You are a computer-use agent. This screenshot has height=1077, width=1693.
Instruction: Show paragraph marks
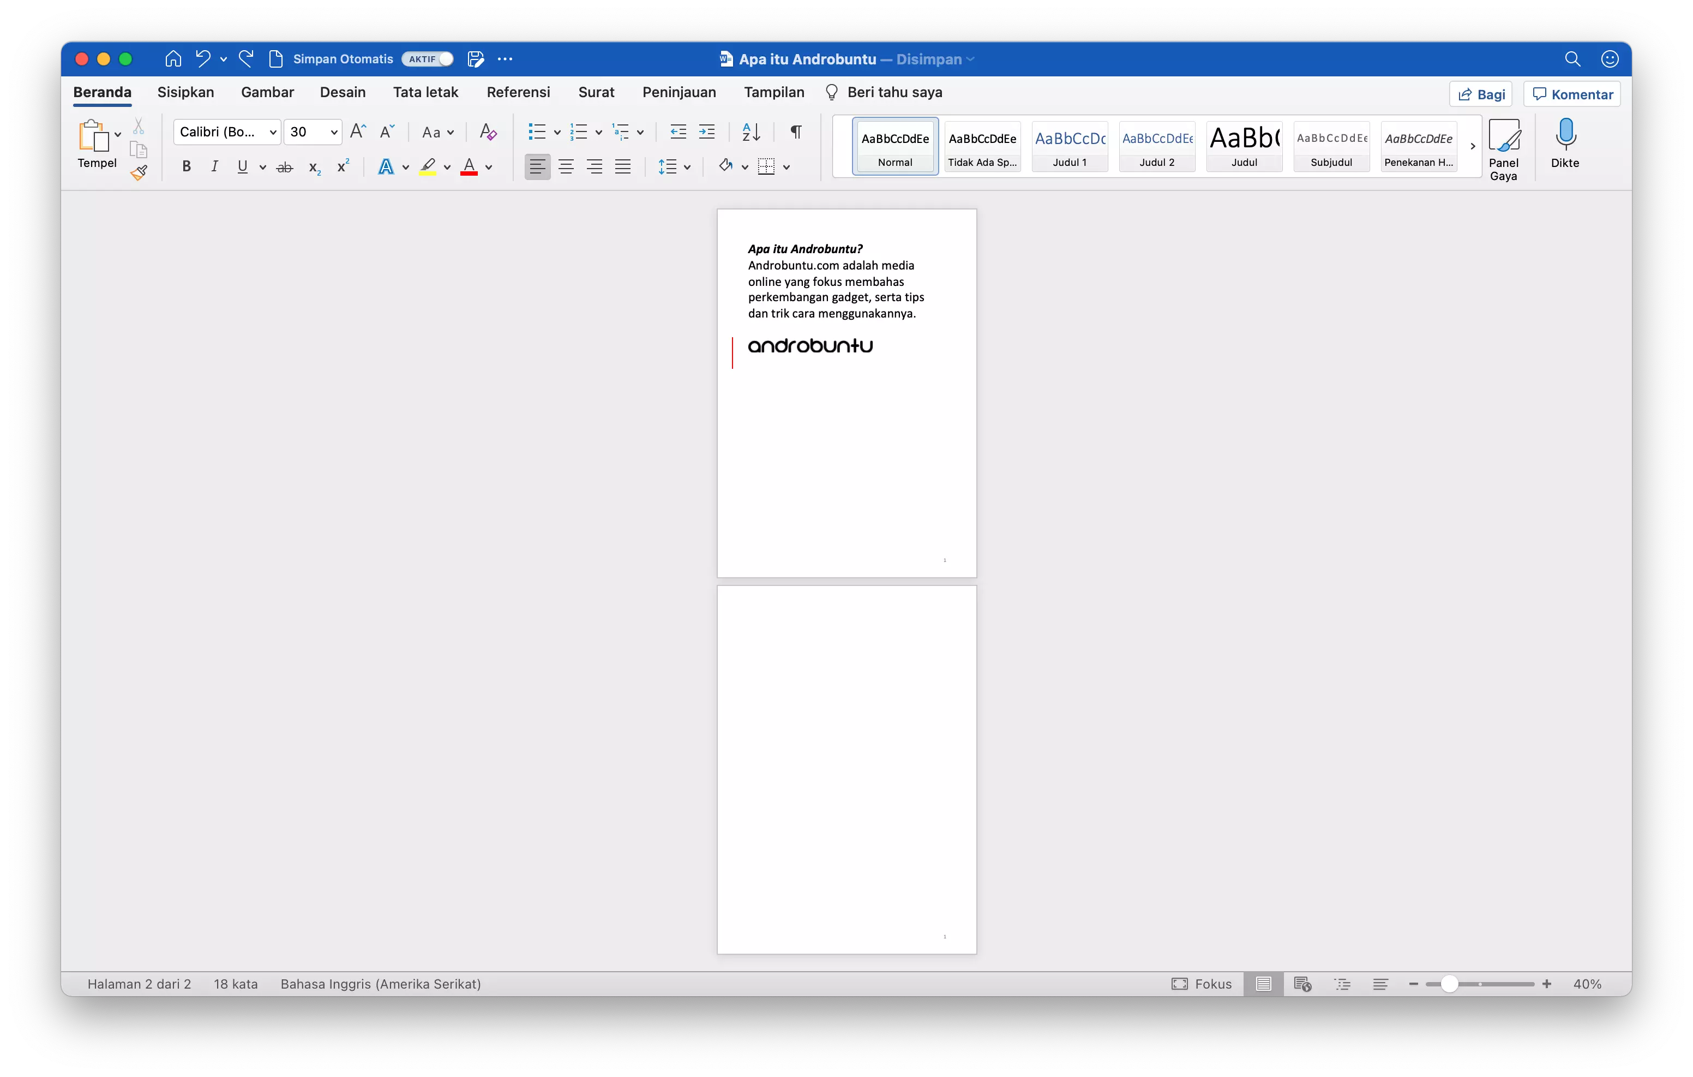tap(795, 131)
